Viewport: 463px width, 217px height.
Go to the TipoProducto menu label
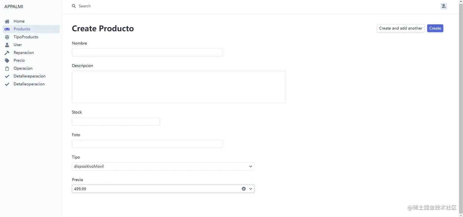(x=26, y=37)
